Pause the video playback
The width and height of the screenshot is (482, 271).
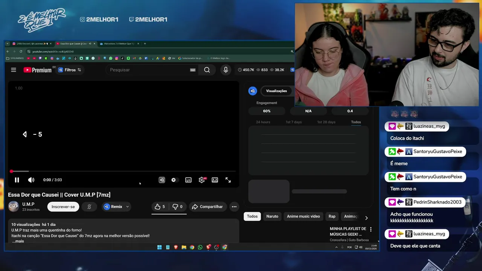(x=17, y=180)
